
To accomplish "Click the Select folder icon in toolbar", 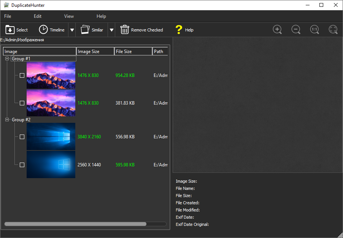I will click(10, 30).
